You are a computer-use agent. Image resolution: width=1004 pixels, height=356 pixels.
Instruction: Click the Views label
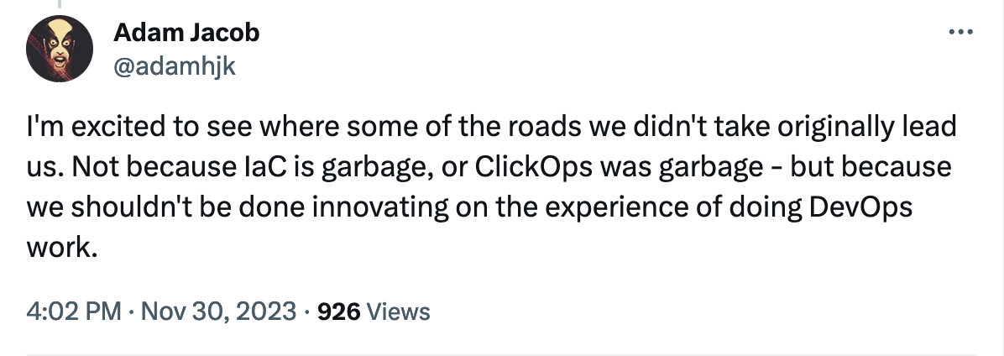(399, 312)
